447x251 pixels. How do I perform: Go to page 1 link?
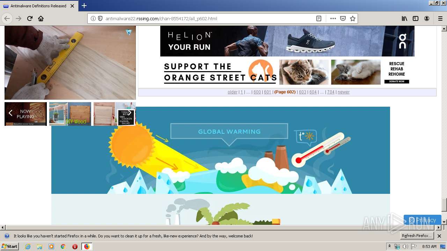click(x=242, y=92)
